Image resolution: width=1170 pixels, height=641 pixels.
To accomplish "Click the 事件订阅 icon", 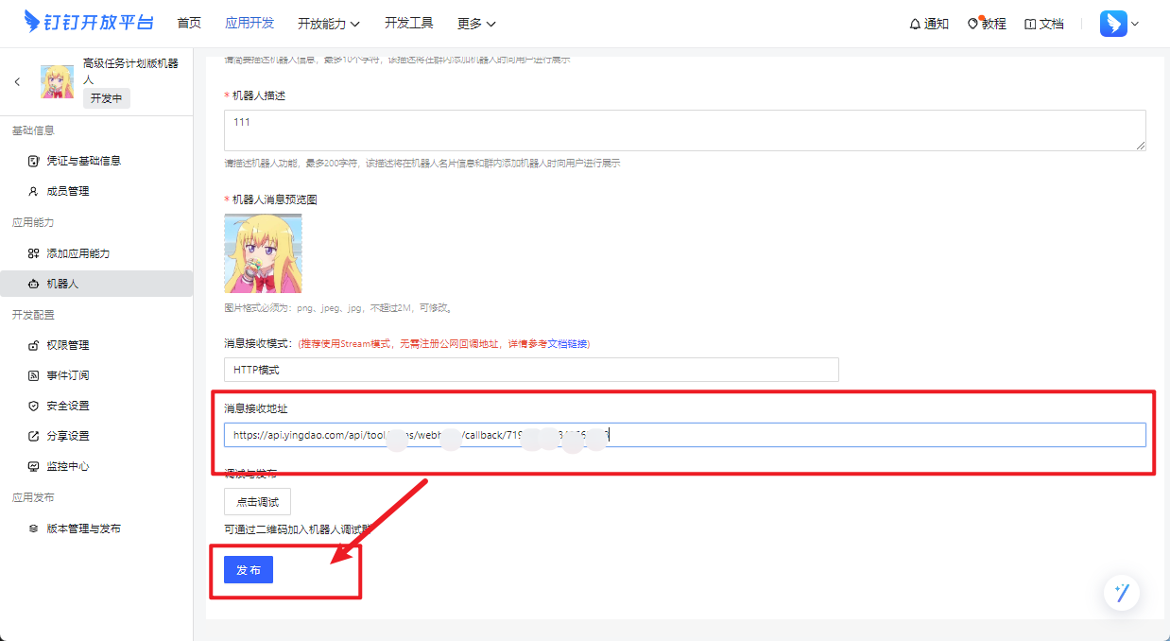I will click(34, 375).
